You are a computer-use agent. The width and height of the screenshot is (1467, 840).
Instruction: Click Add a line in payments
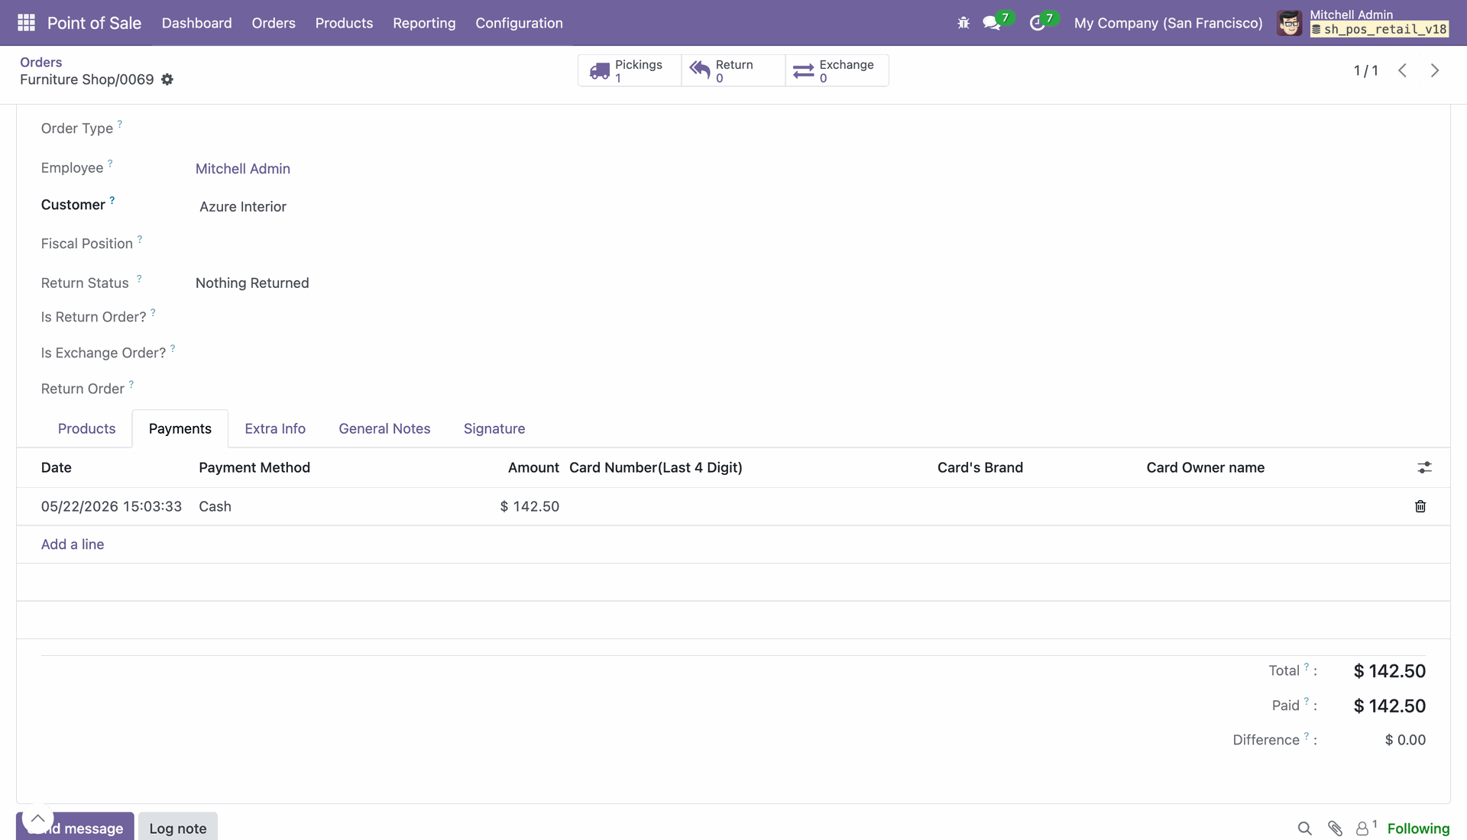tap(73, 544)
